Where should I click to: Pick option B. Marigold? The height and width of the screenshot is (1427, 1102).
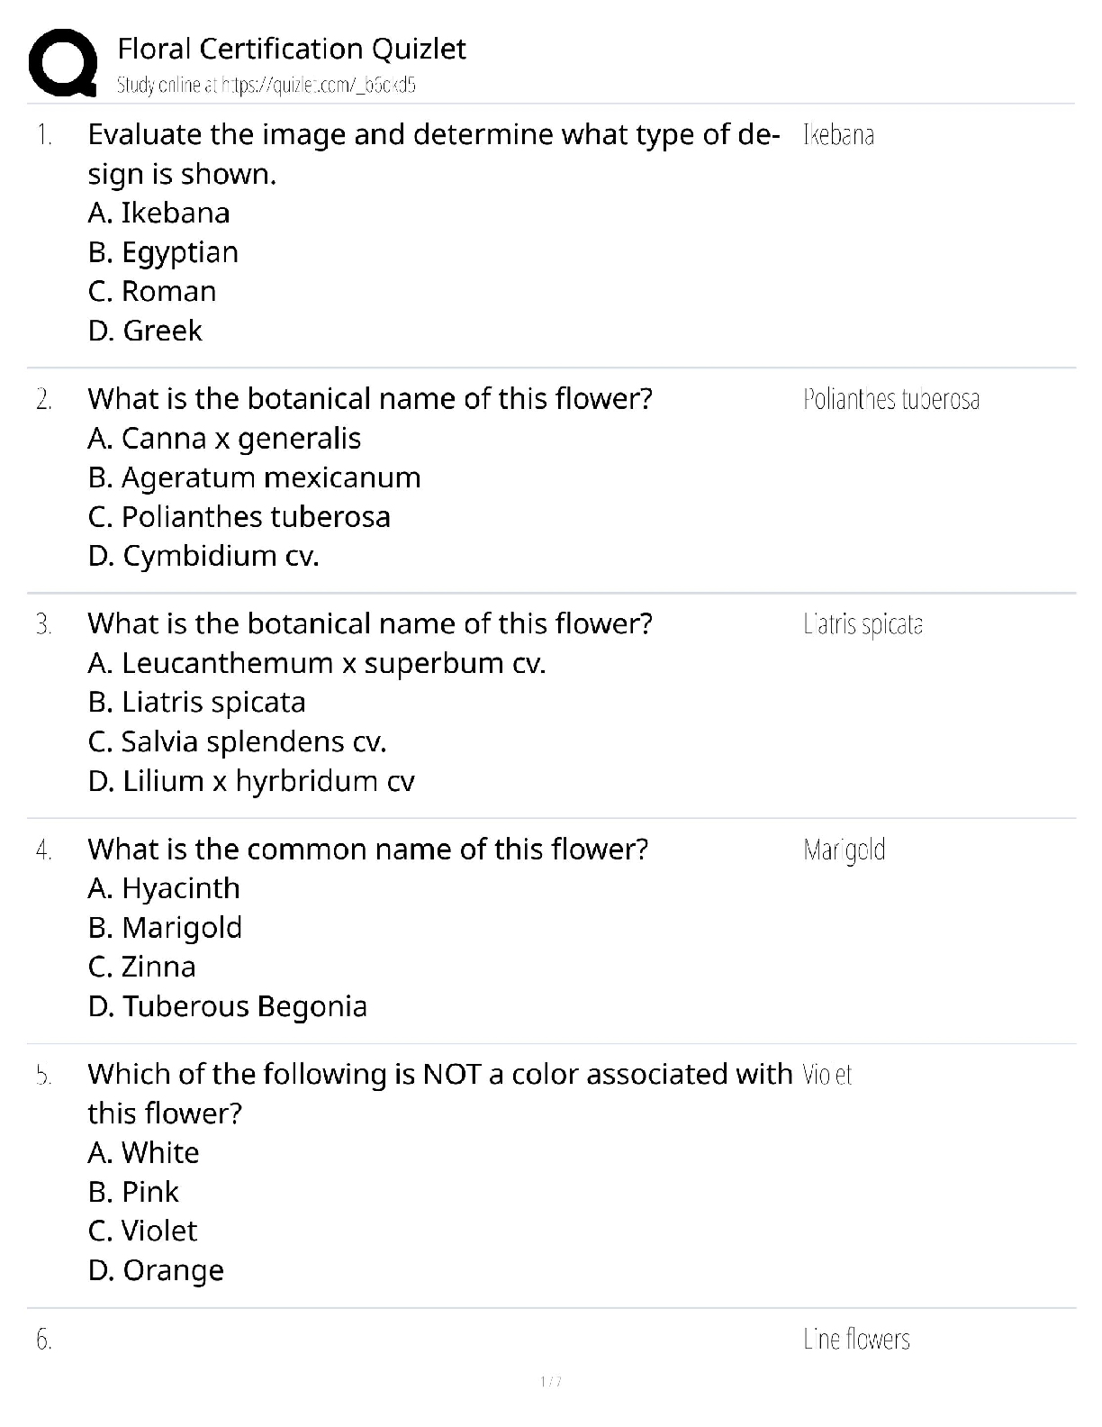(x=166, y=928)
